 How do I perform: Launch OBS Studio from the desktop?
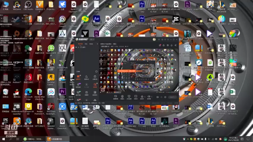28,6
